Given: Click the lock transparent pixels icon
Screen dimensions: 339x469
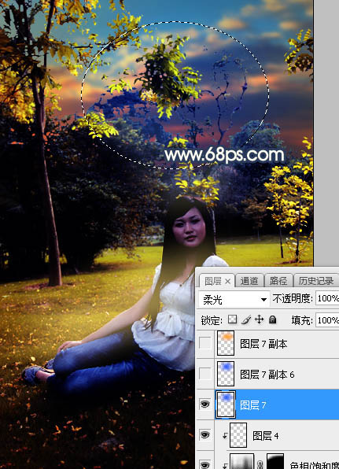Looking at the screenshot, I should point(232,319).
